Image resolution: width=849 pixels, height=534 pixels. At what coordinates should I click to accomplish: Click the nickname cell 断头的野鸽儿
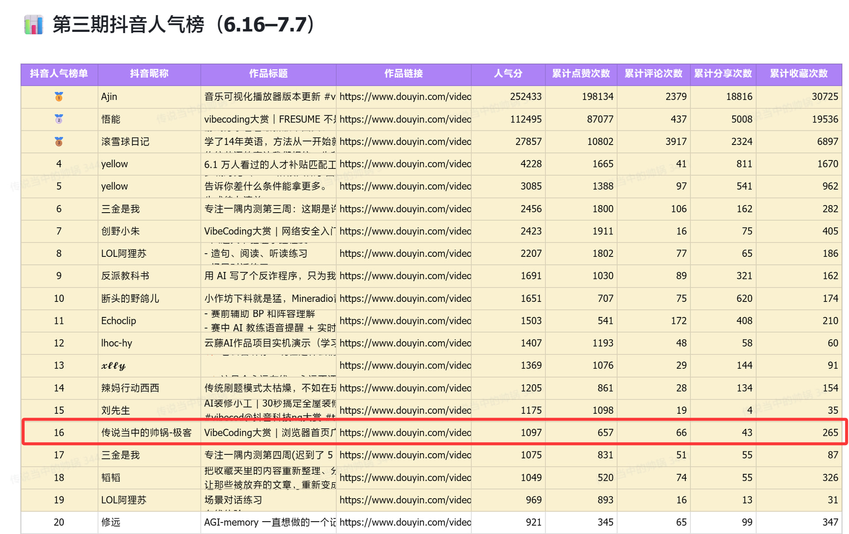[130, 298]
